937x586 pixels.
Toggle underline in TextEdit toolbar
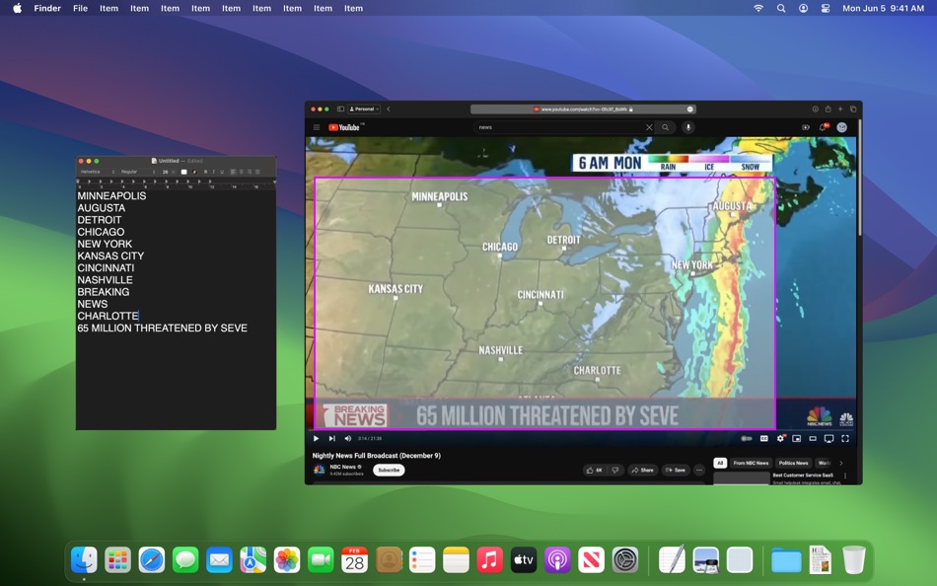pos(222,172)
